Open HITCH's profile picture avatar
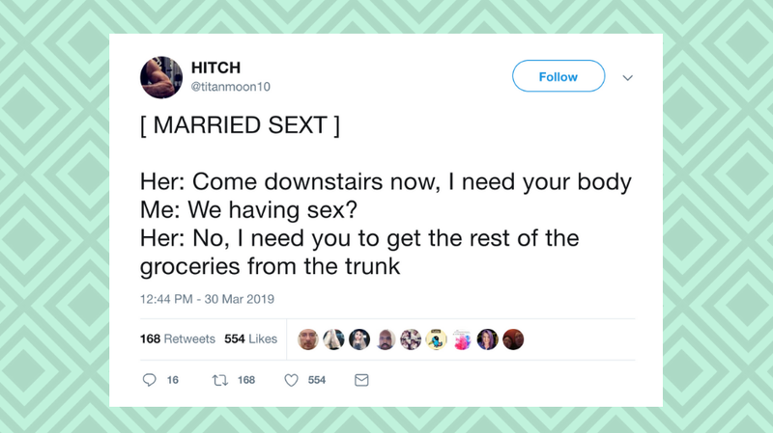 pyautogui.click(x=161, y=77)
